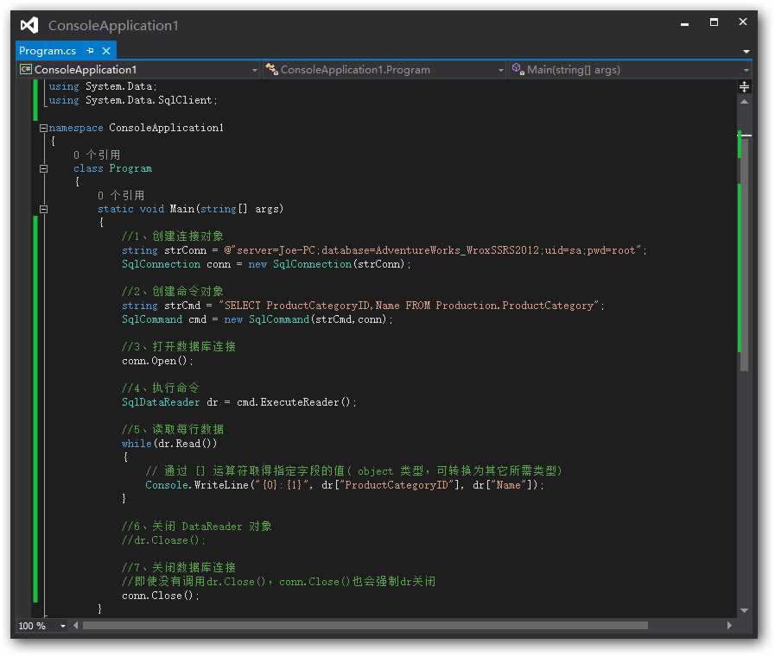Click the 'SqlCommand cmd = new SqlCommand' line
This screenshot has width=775, height=656.
(x=257, y=320)
